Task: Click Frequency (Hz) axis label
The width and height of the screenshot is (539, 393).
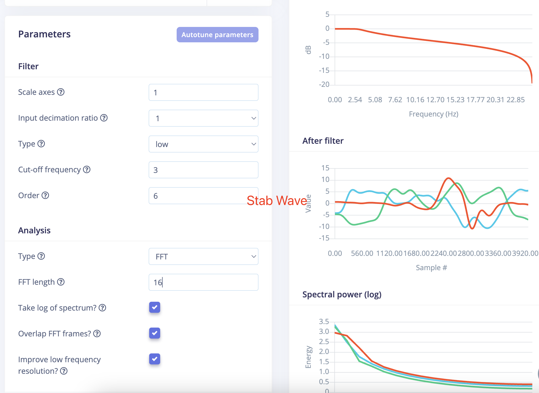Action: 434,114
